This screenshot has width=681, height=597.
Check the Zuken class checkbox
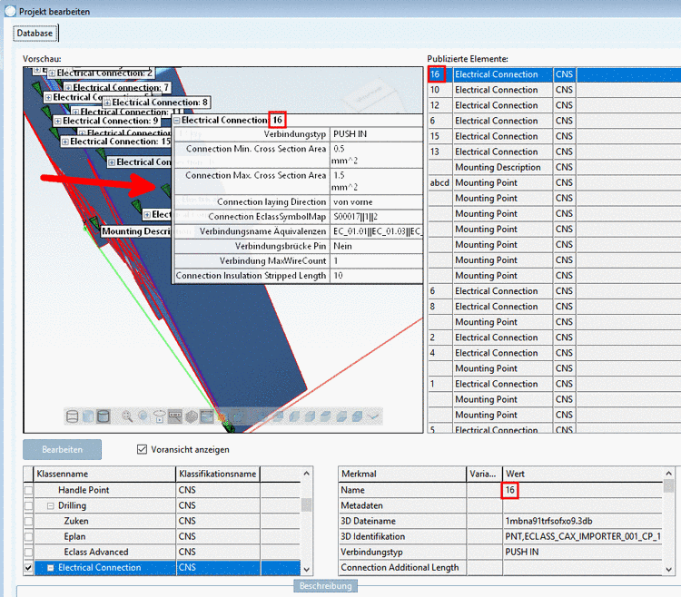(29, 521)
